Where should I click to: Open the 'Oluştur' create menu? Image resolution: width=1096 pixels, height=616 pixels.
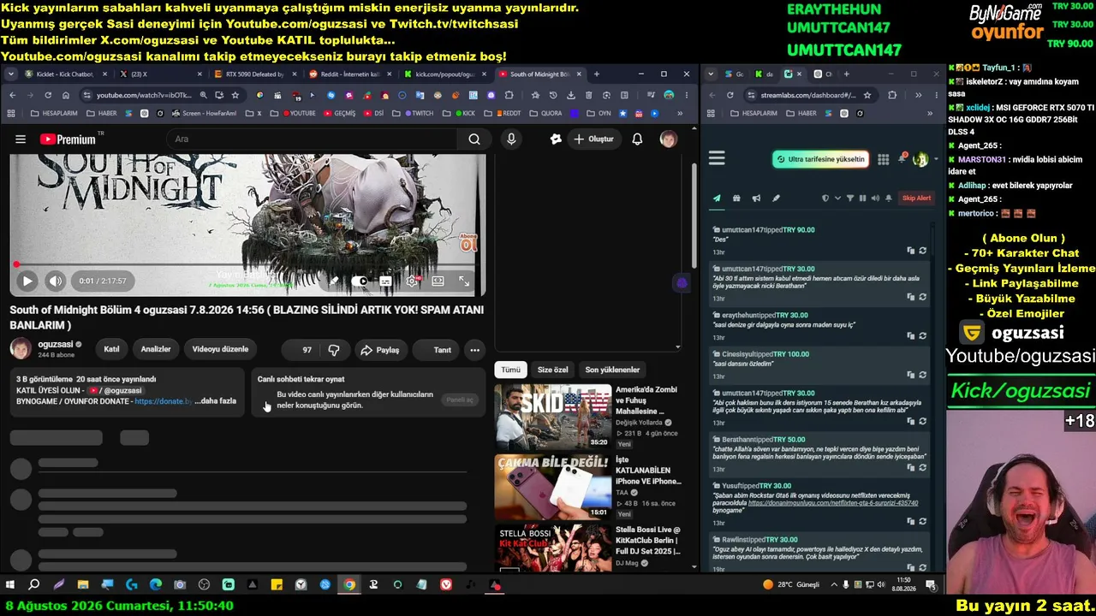pyautogui.click(x=593, y=139)
